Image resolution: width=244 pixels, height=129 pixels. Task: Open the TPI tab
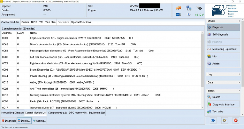(41, 22)
